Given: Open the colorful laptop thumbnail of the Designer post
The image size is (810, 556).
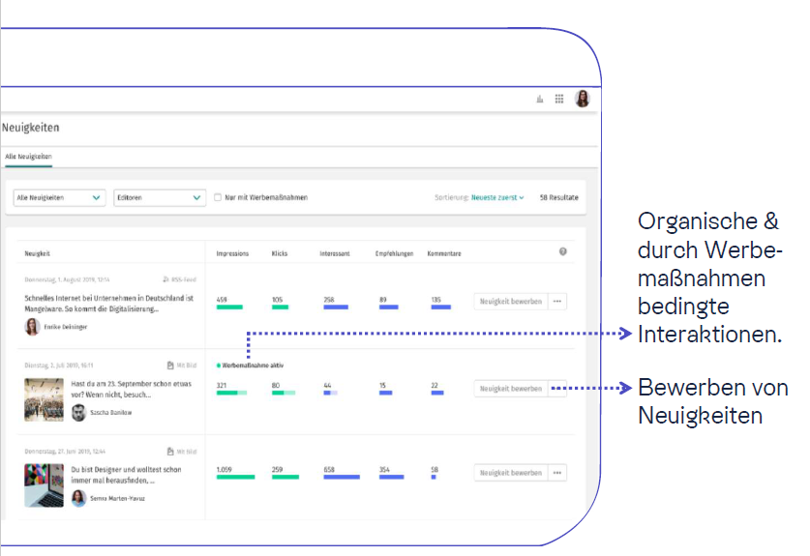Looking at the screenshot, I should coord(44,485).
